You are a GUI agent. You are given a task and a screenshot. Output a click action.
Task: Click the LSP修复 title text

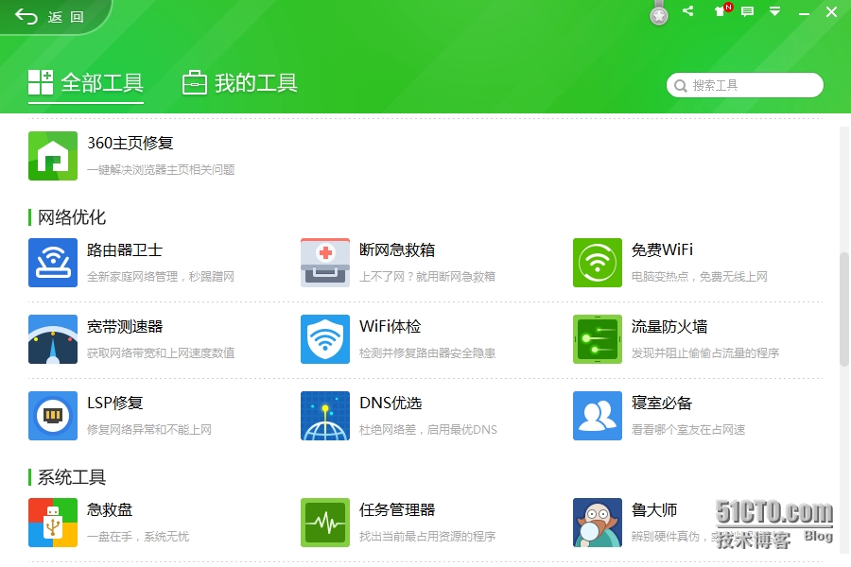coord(115,404)
